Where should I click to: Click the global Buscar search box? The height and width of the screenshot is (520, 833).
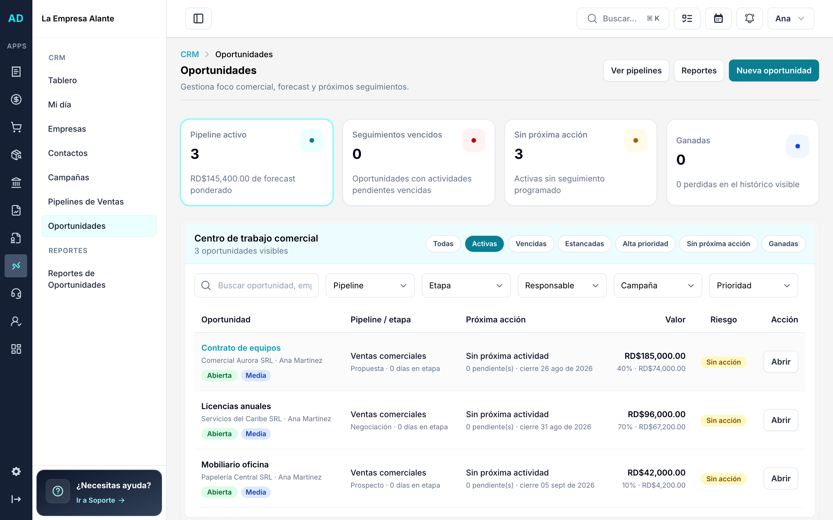pyautogui.click(x=623, y=18)
